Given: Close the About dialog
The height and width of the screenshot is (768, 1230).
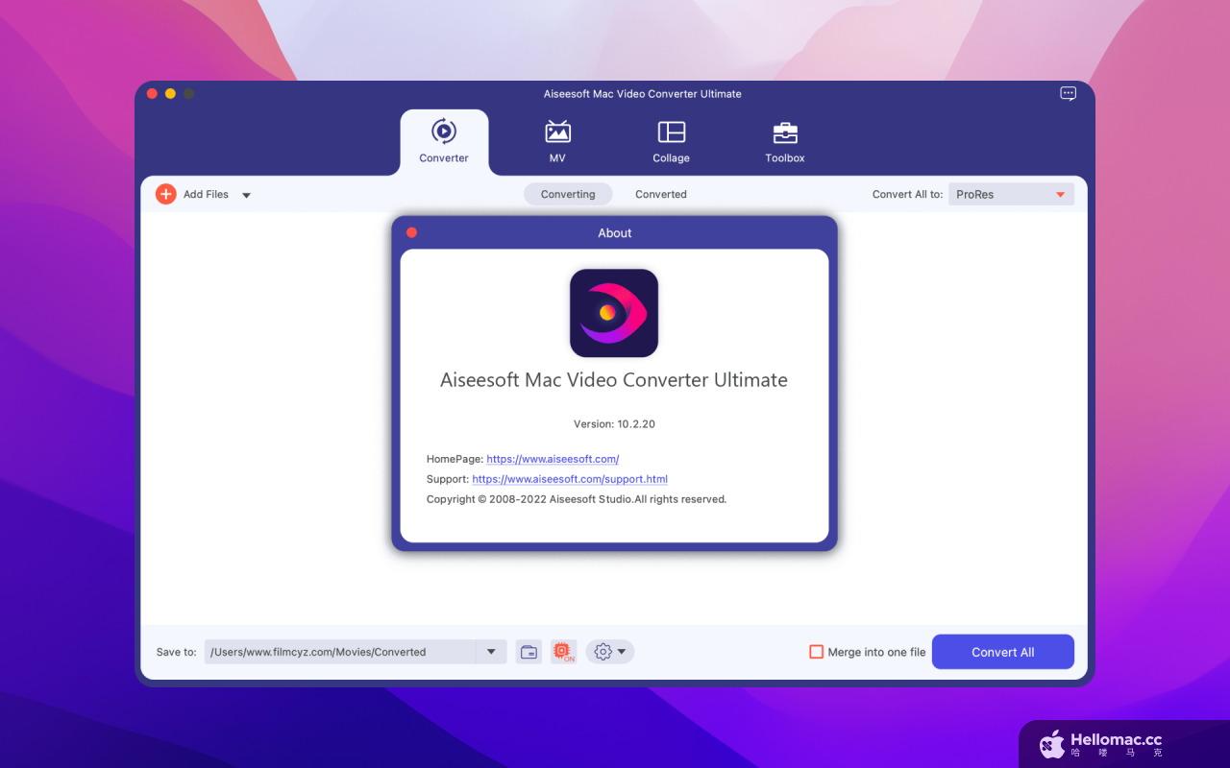Looking at the screenshot, I should tap(411, 232).
